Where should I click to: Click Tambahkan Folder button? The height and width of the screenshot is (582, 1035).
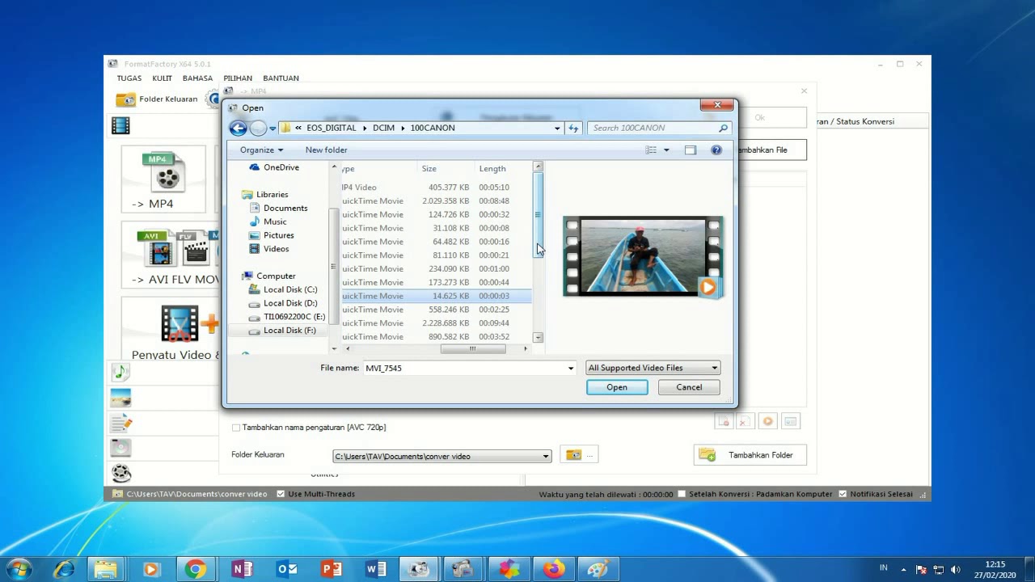point(750,455)
